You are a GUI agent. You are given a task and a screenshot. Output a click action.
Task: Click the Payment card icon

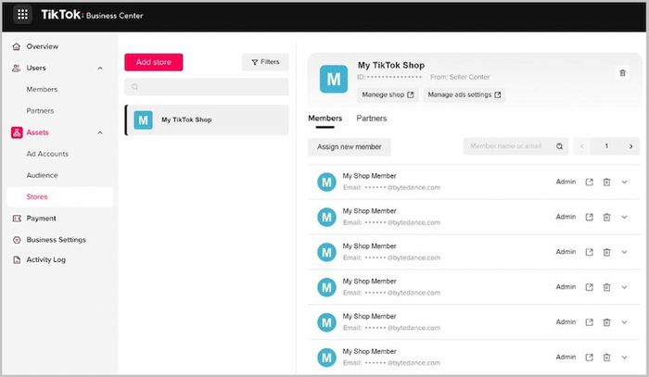[17, 219]
